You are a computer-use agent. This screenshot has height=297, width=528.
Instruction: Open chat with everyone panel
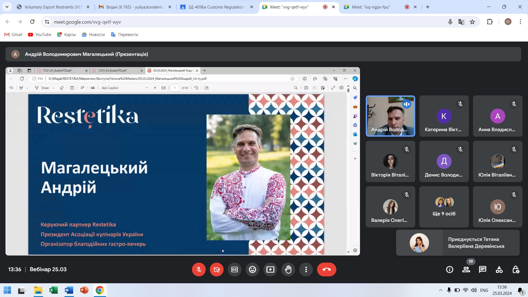[482, 269]
